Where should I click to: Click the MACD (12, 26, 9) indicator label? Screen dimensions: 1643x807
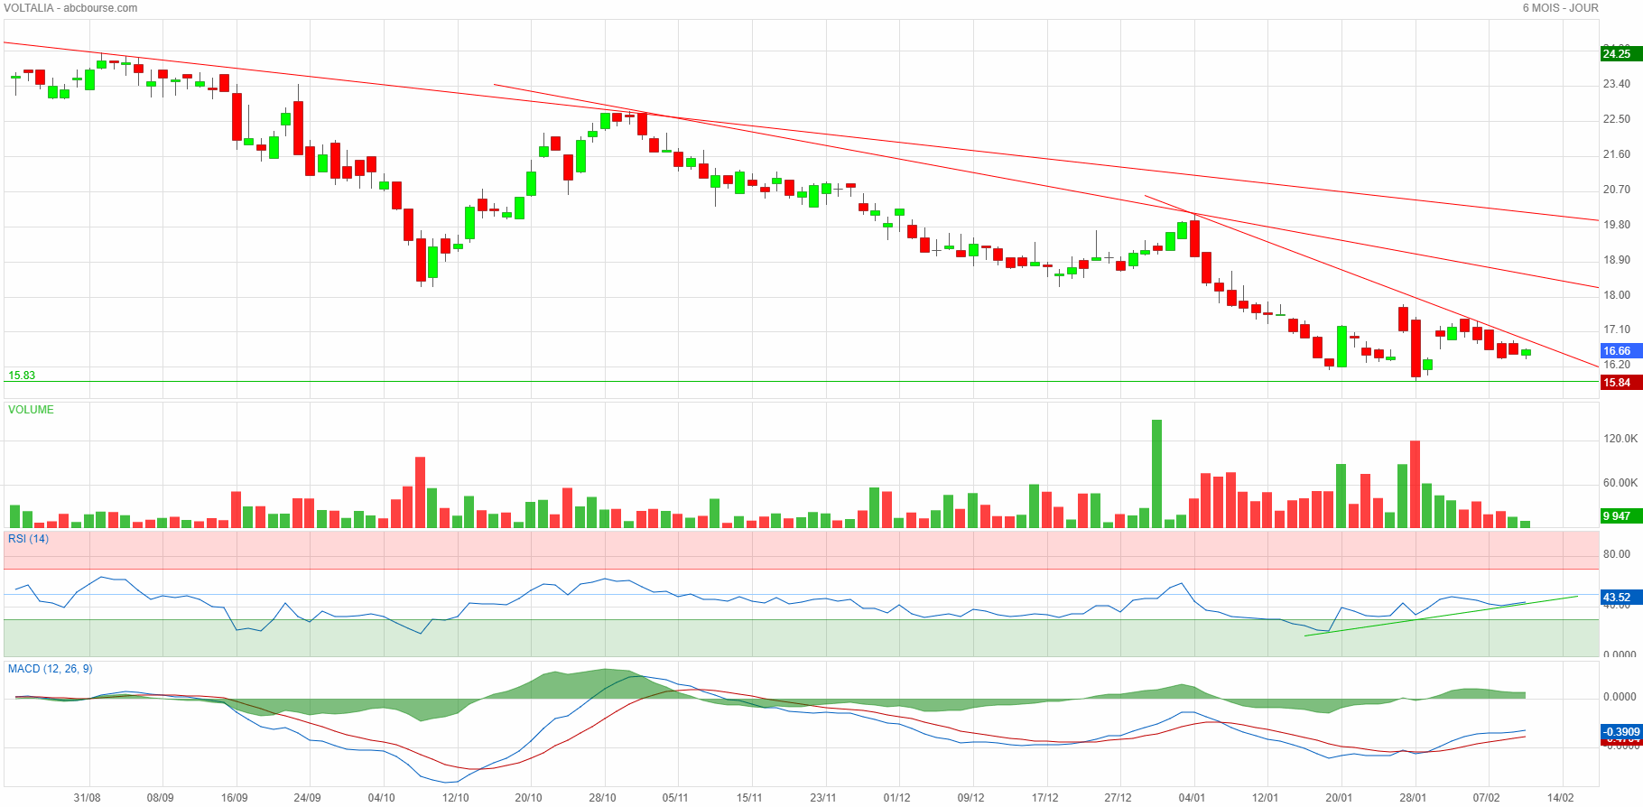coord(50,669)
